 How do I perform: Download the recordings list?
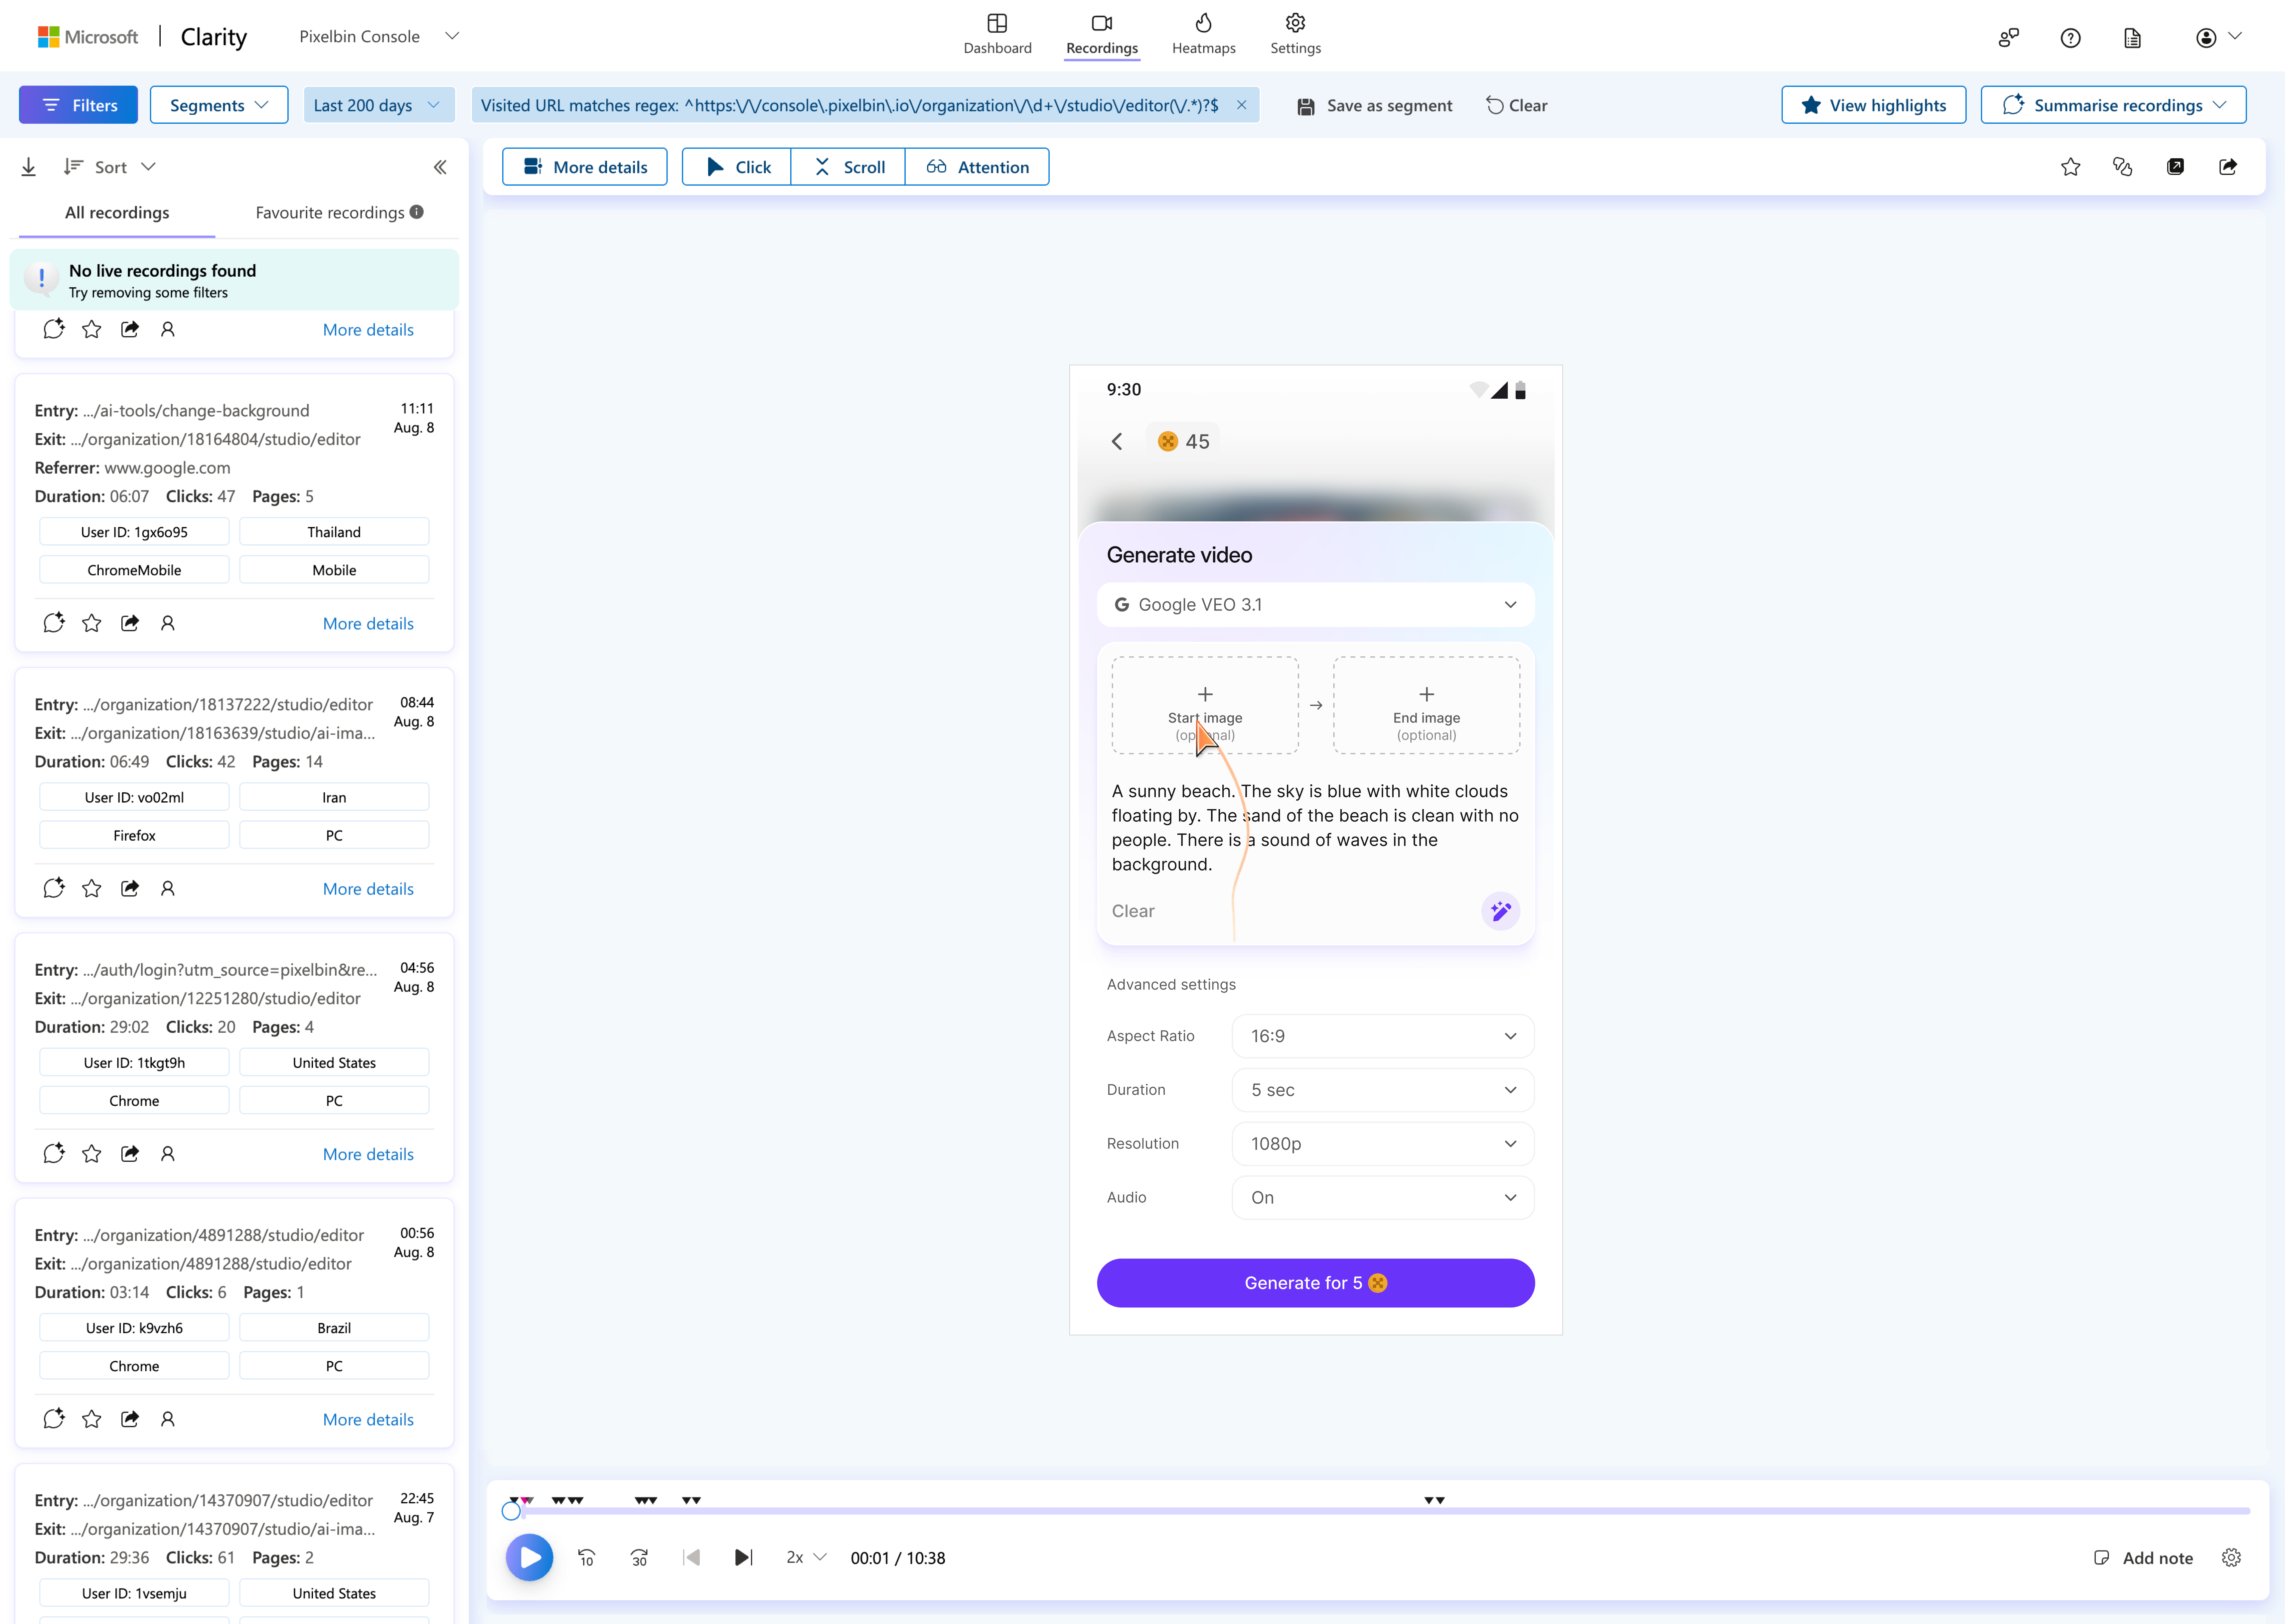tap(29, 167)
